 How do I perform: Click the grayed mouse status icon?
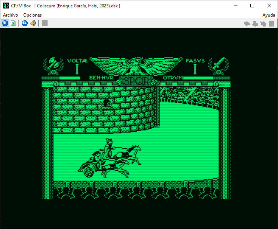(263, 23)
